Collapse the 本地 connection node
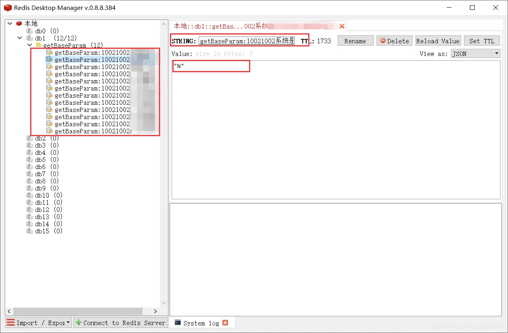508x333 pixels. [x=10, y=24]
